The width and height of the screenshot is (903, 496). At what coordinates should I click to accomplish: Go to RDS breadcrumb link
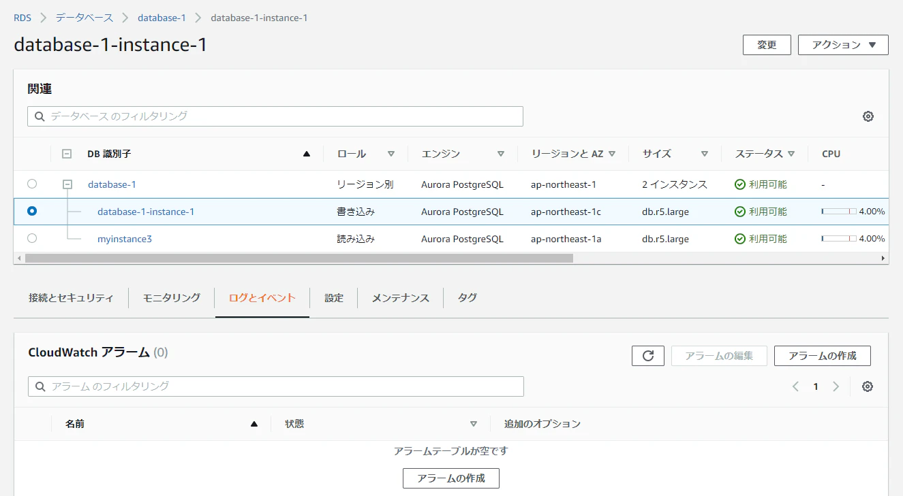(22, 18)
